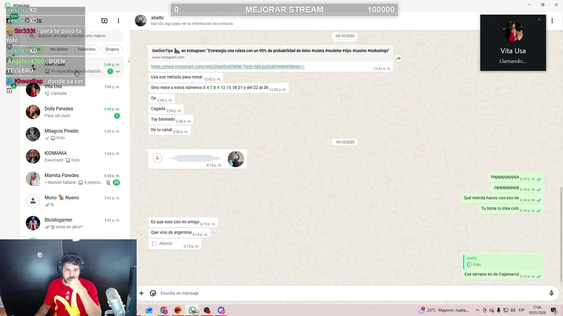
Task: Switch the ESP input language indicator
Action: [521, 310]
